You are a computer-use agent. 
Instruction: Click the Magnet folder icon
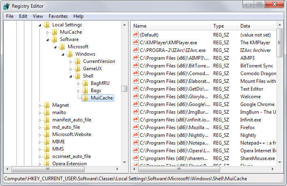tap(47, 105)
